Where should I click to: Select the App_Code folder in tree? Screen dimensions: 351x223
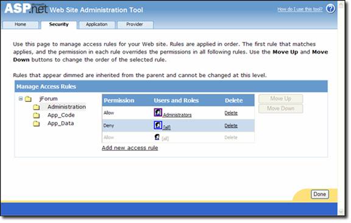[x=61, y=115]
